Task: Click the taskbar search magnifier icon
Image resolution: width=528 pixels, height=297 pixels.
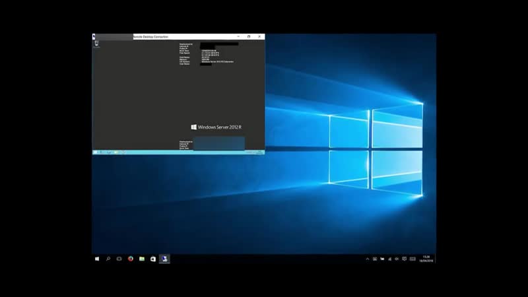Action: (108, 259)
